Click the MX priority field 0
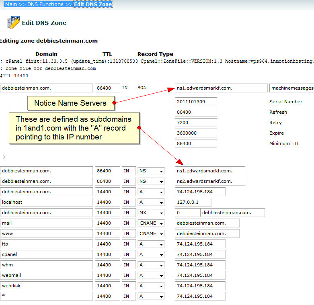This screenshot has height=305, width=314. click(x=187, y=213)
